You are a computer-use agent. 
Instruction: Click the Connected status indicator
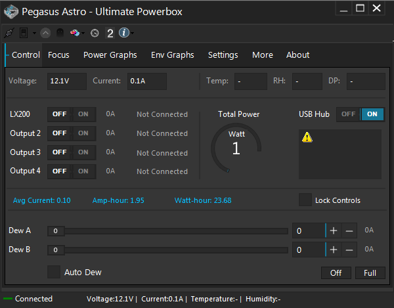[x=28, y=299]
